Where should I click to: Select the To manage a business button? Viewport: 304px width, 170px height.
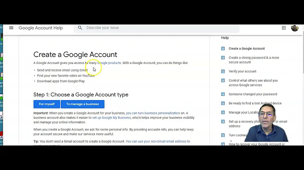click(83, 104)
